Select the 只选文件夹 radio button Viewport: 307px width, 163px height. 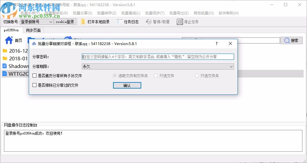197,76
